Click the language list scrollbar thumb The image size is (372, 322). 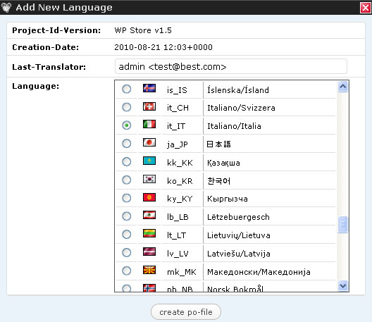[x=343, y=224]
